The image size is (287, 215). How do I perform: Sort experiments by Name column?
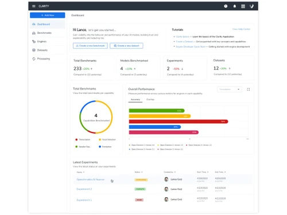pyautogui.click(x=80, y=172)
